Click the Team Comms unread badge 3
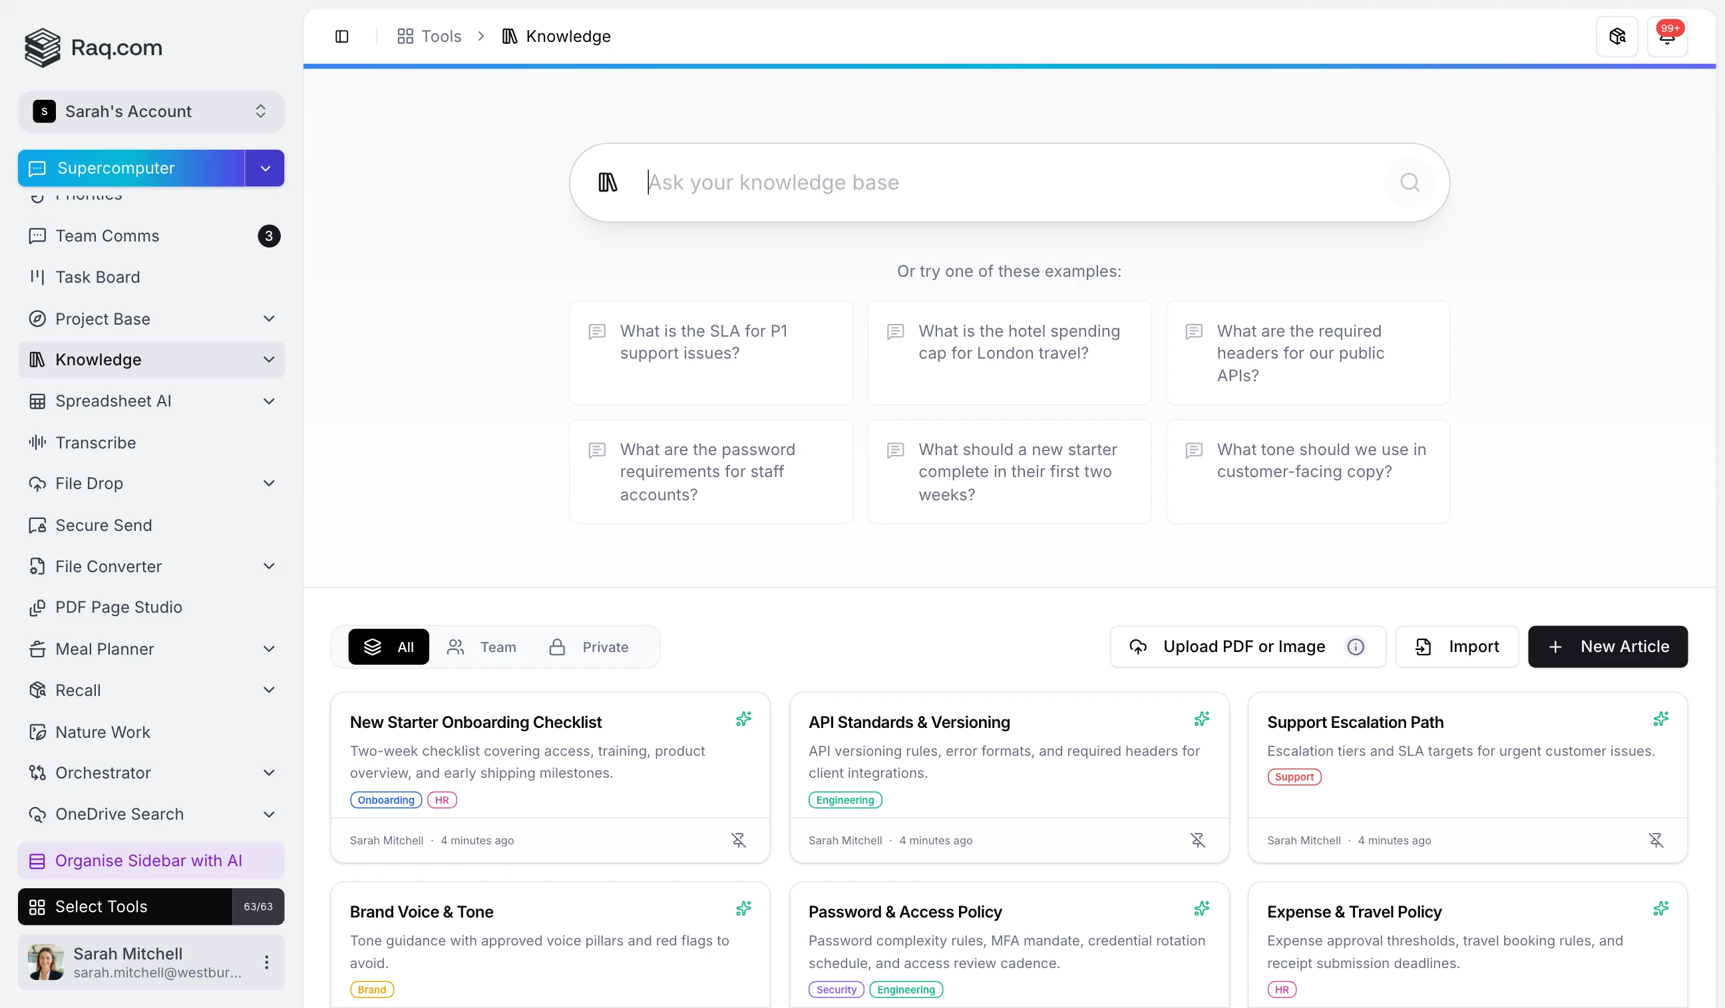The image size is (1725, 1008). [x=269, y=236]
